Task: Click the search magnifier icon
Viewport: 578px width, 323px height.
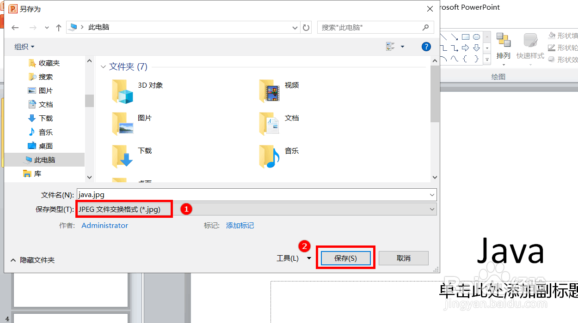Action: pyautogui.click(x=425, y=28)
